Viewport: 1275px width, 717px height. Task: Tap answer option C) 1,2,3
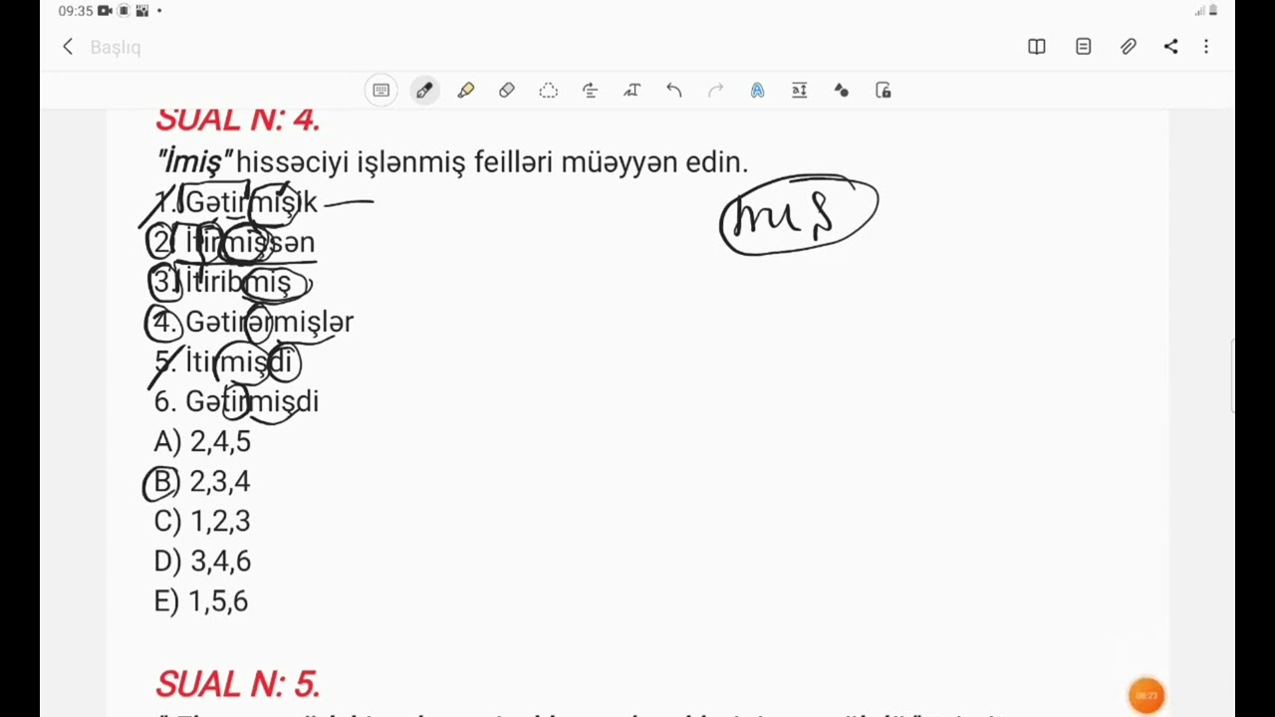[202, 521]
